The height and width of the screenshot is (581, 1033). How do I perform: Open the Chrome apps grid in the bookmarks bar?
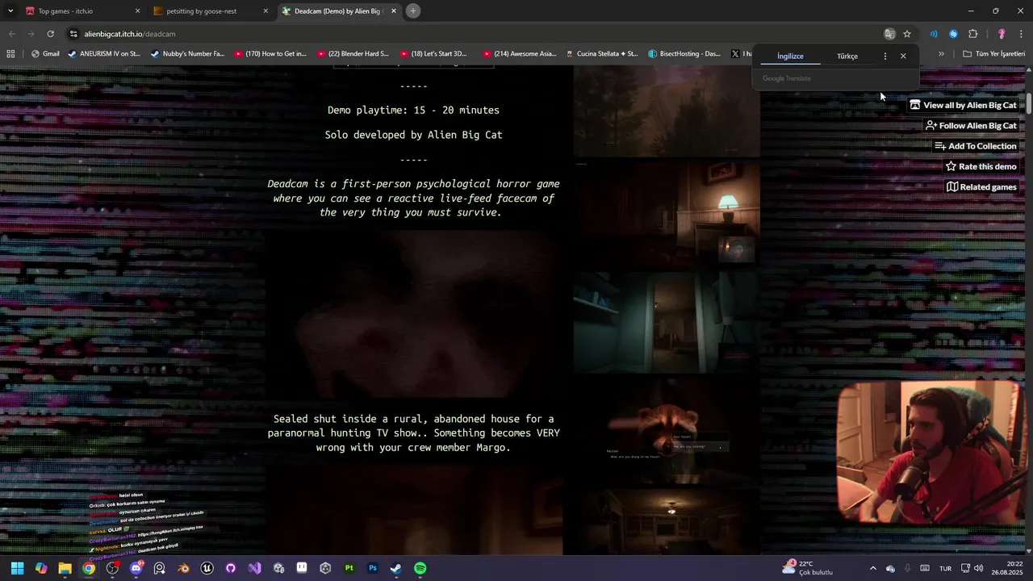pos(10,54)
